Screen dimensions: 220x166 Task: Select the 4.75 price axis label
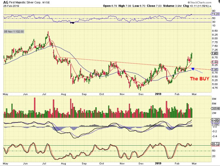click(x=215, y=88)
